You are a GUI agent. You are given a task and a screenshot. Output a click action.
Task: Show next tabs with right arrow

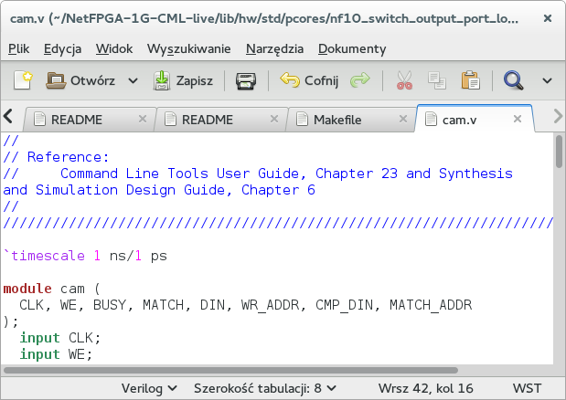[558, 116]
